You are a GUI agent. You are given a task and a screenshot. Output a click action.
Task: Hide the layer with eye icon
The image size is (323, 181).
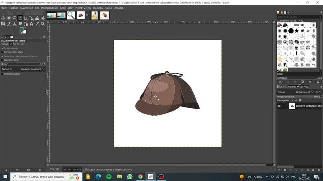(x=279, y=106)
